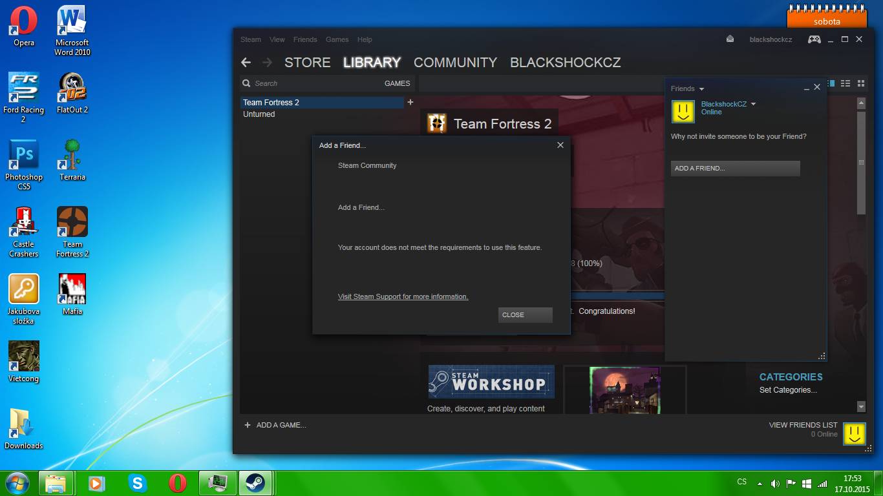Image resolution: width=883 pixels, height=496 pixels.
Task: Open the Opera desktop shortcut
Action: pyautogui.click(x=24, y=26)
